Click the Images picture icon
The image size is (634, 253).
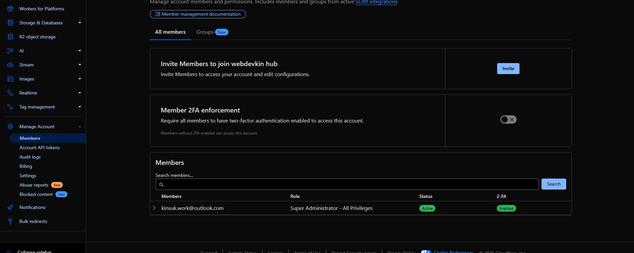pyautogui.click(x=10, y=79)
